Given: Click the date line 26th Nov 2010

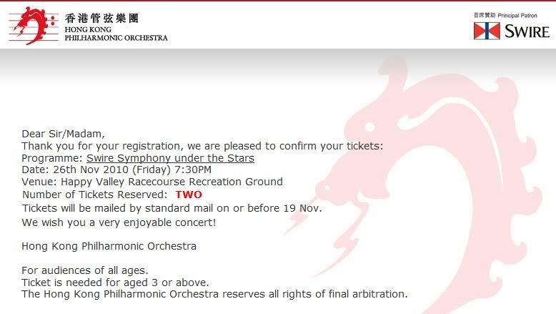Looking at the screenshot, I should [116, 170].
